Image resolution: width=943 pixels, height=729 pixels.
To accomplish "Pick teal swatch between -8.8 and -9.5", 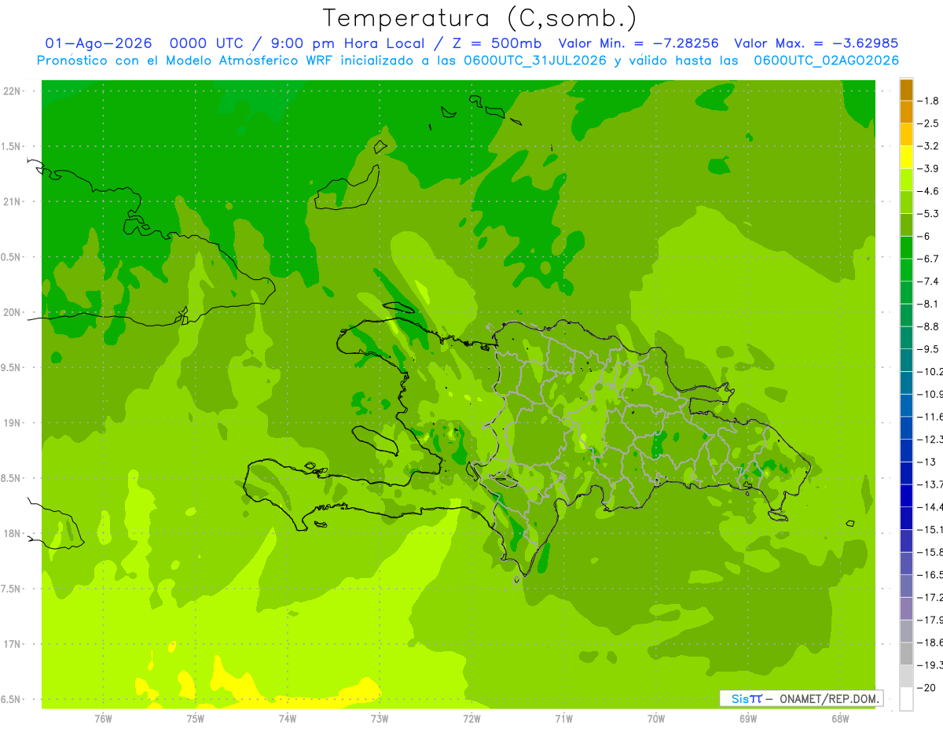I will (x=906, y=337).
